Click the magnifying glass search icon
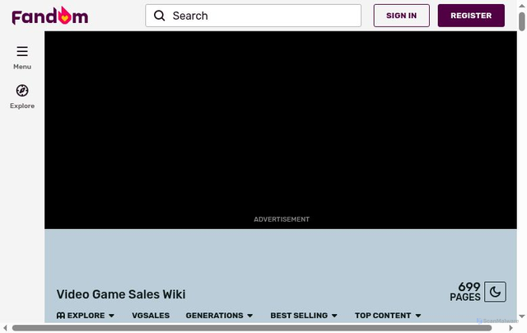The width and height of the screenshot is (527, 333). tap(159, 16)
